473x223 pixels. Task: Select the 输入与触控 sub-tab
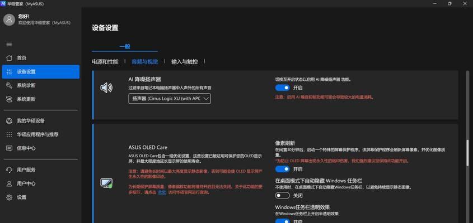click(x=184, y=62)
